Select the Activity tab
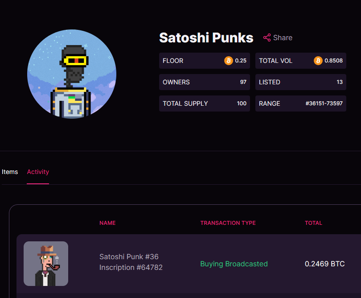This screenshot has height=298, width=361. [x=38, y=172]
